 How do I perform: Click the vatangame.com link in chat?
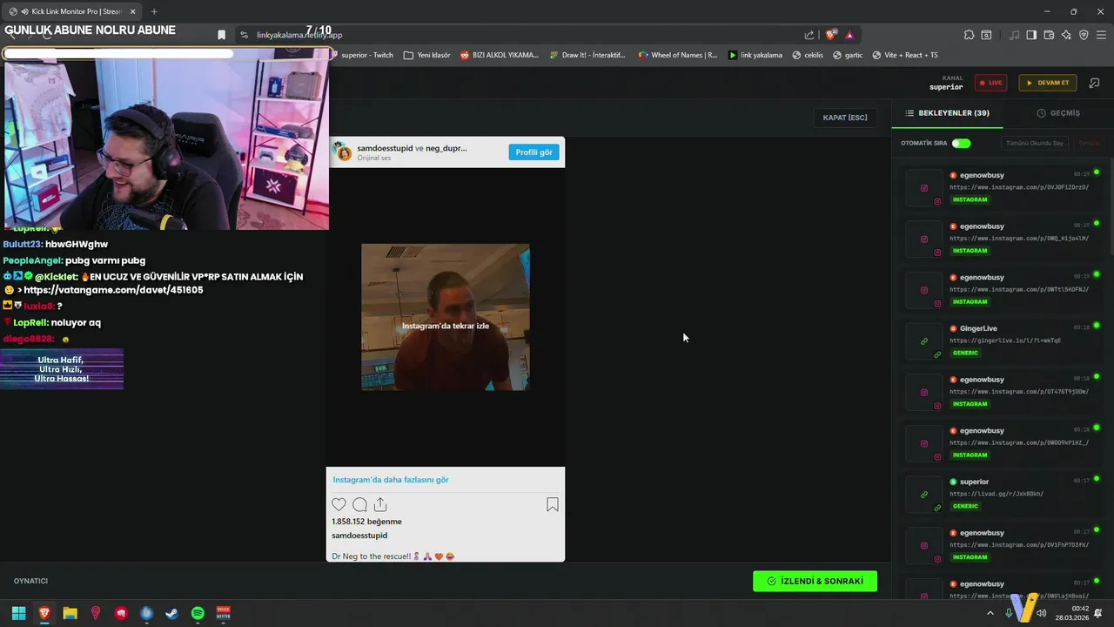[x=113, y=290]
